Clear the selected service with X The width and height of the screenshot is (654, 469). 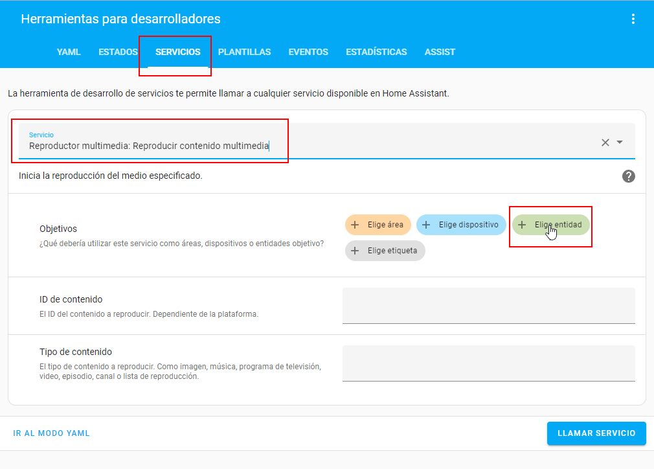605,143
